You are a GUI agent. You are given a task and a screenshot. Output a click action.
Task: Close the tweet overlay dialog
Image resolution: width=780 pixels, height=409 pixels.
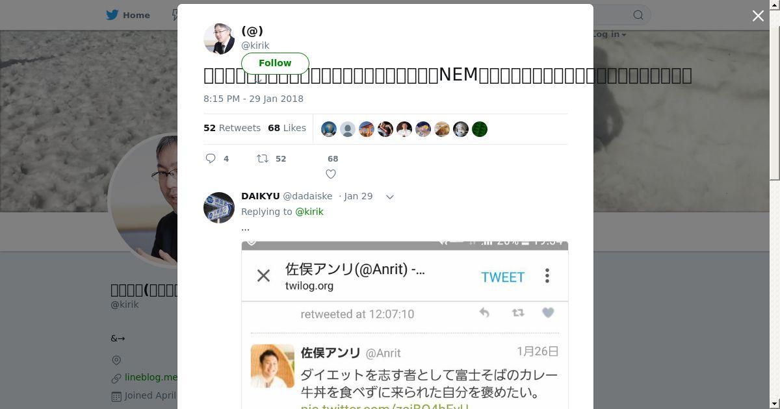click(x=758, y=16)
